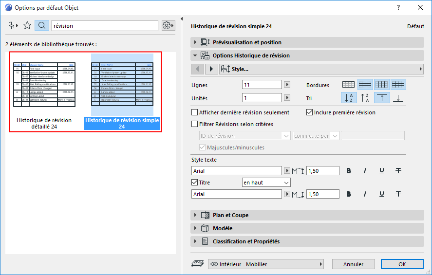Select the full grid border style
432x275 pixels.
coord(398,85)
